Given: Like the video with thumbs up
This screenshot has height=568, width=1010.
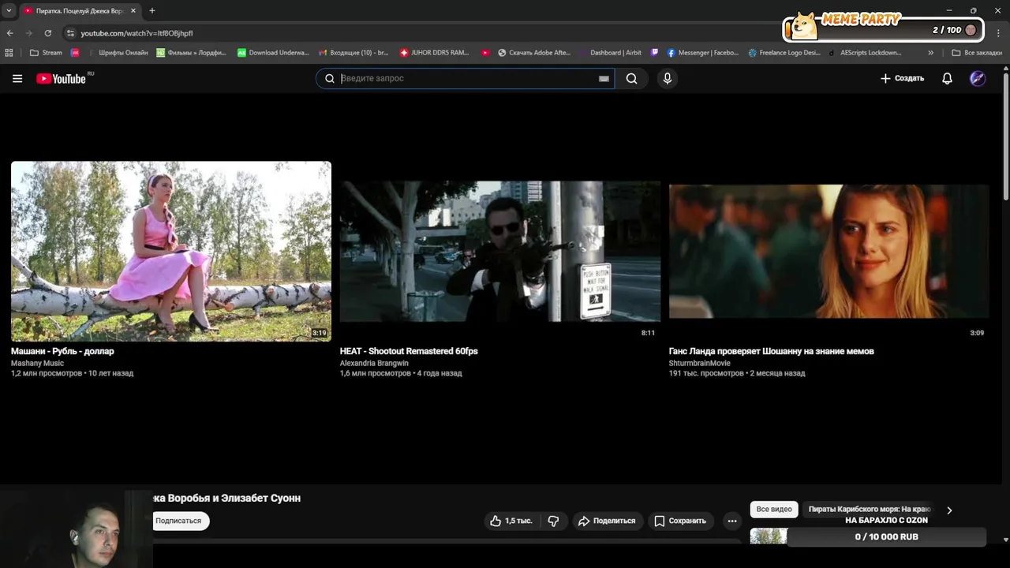Looking at the screenshot, I should 511,521.
